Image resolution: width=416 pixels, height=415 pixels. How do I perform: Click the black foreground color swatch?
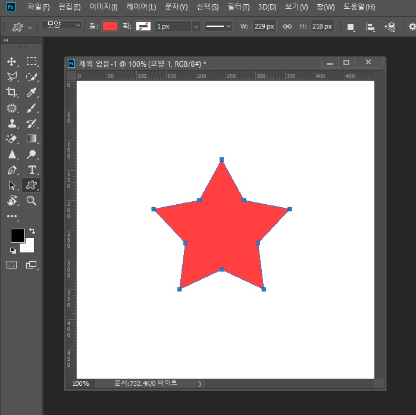point(17,235)
